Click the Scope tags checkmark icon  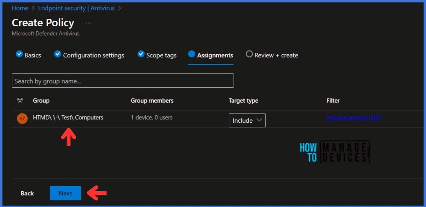[141, 54]
